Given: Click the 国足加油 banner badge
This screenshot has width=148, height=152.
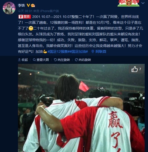Looking at the screenshot, I should 128,3.
